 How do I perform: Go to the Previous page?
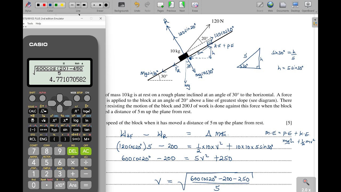(x=171, y=7)
